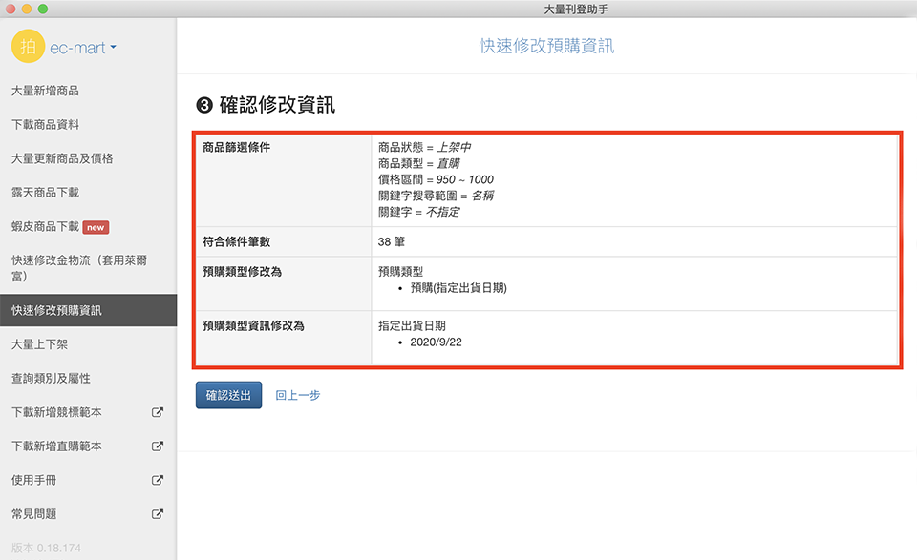Select 蝦皮商品下載 in sidebar
Viewport: 917px width, 560px height.
click(45, 227)
